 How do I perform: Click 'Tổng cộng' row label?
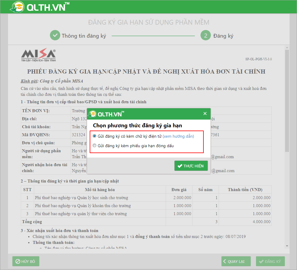[32, 222]
